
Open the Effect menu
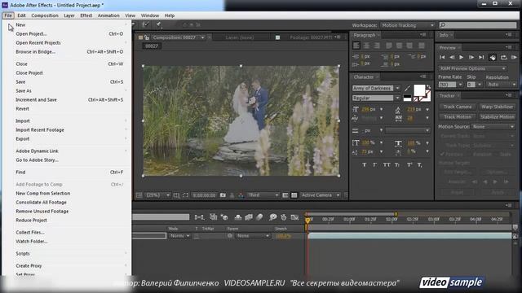point(86,15)
